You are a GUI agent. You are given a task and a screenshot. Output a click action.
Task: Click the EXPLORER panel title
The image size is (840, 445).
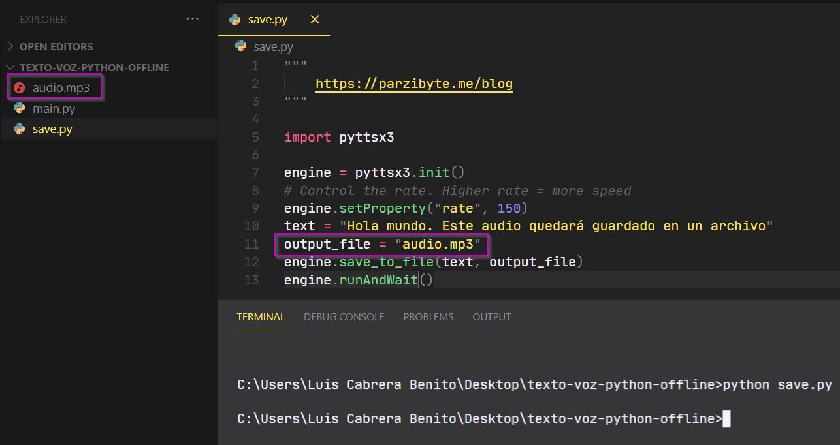(43, 19)
